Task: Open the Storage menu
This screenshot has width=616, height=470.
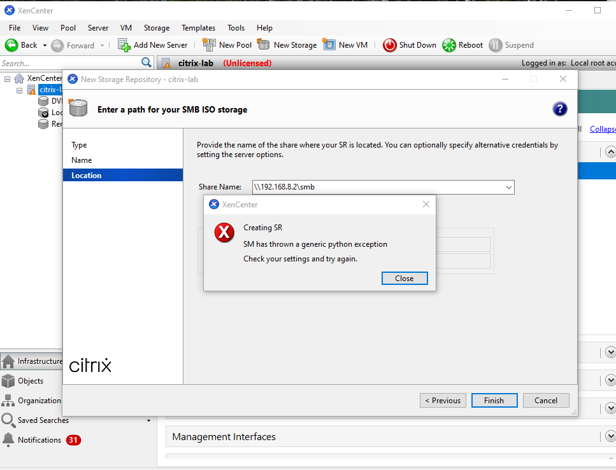Action: (x=156, y=28)
